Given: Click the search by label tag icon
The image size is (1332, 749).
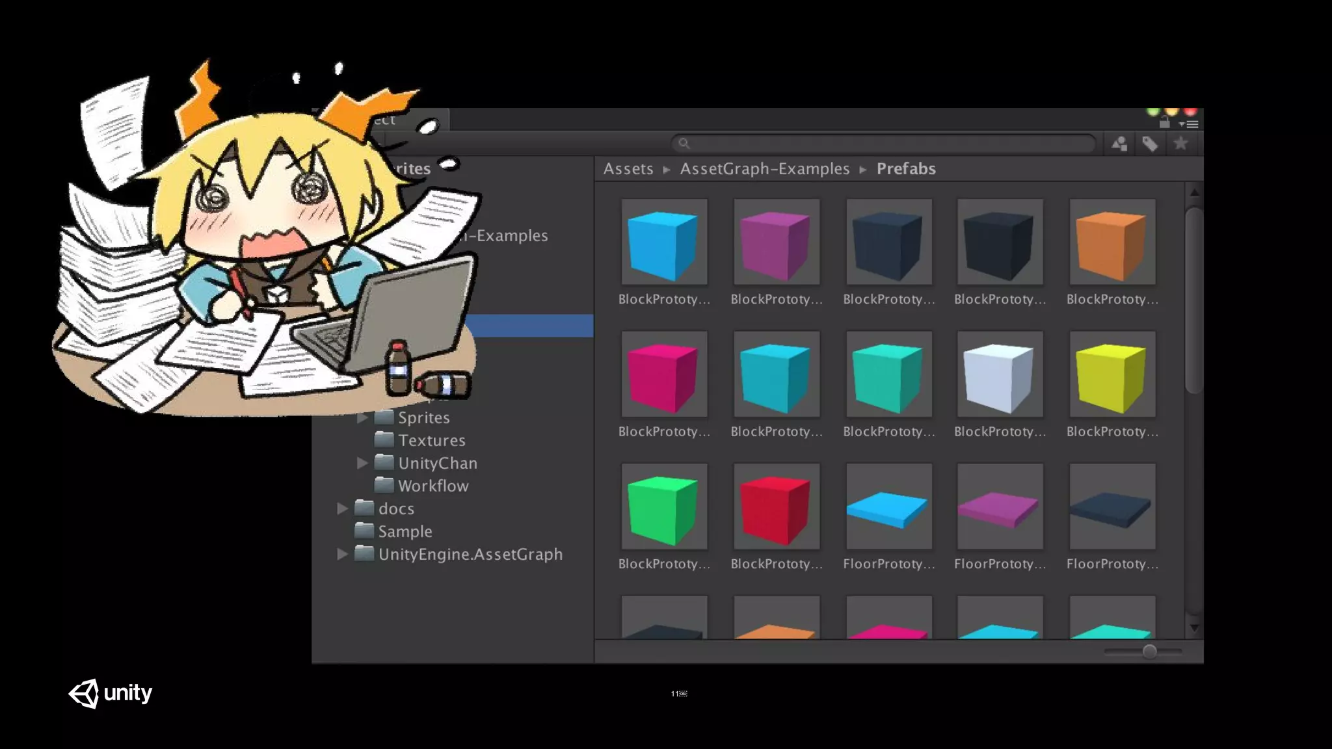Looking at the screenshot, I should tap(1150, 144).
